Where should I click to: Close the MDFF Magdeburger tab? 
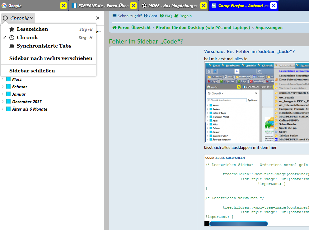click(204, 6)
